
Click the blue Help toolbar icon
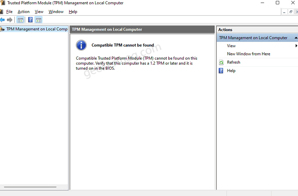point(30,20)
